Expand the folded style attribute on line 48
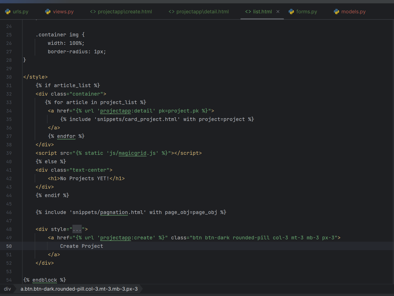 pos(77,229)
